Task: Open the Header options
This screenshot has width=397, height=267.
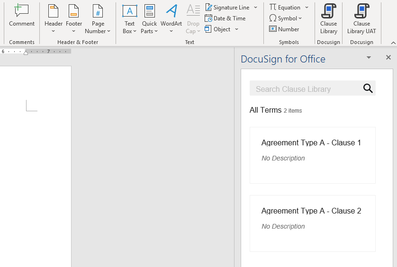Action: tap(54, 18)
